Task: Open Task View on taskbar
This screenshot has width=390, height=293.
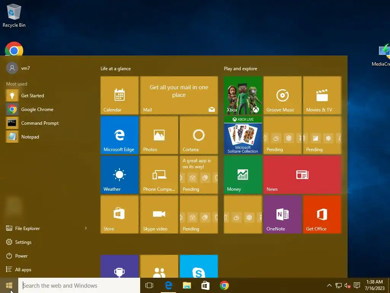Action: [x=149, y=285]
